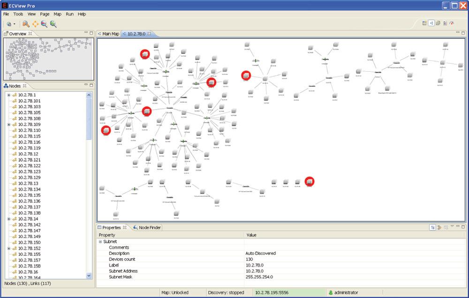Open the globe toolbar dropdown arrow
The image size is (469, 298).
click(x=15, y=24)
